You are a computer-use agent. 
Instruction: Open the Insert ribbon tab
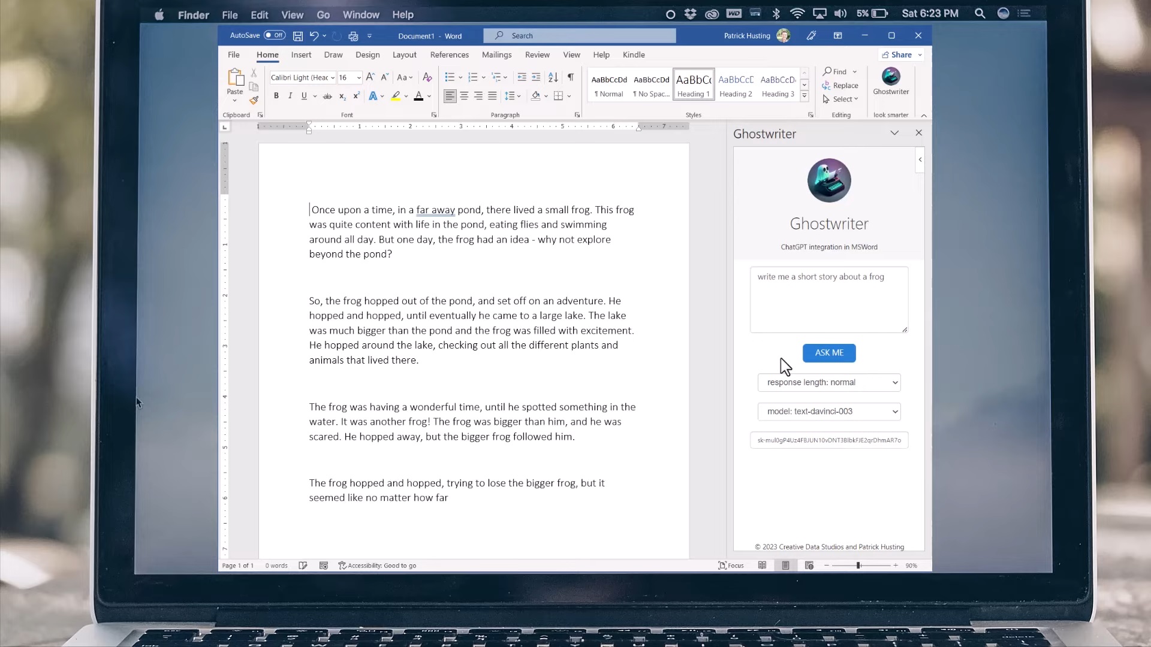click(300, 54)
